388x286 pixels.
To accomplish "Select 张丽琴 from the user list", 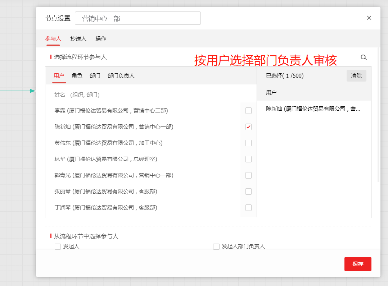I will (x=248, y=191).
